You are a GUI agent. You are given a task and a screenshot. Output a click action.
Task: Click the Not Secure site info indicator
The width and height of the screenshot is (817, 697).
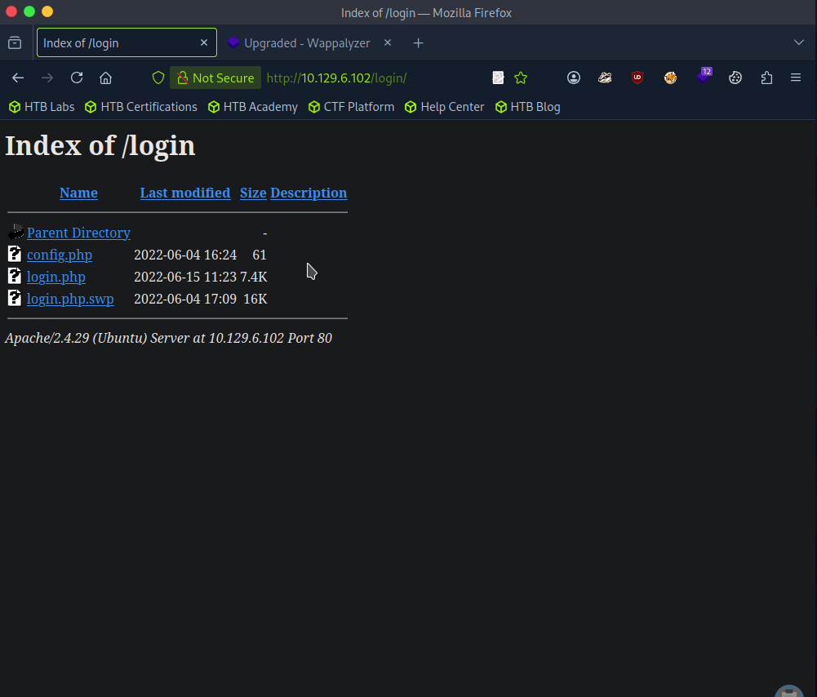pos(215,78)
